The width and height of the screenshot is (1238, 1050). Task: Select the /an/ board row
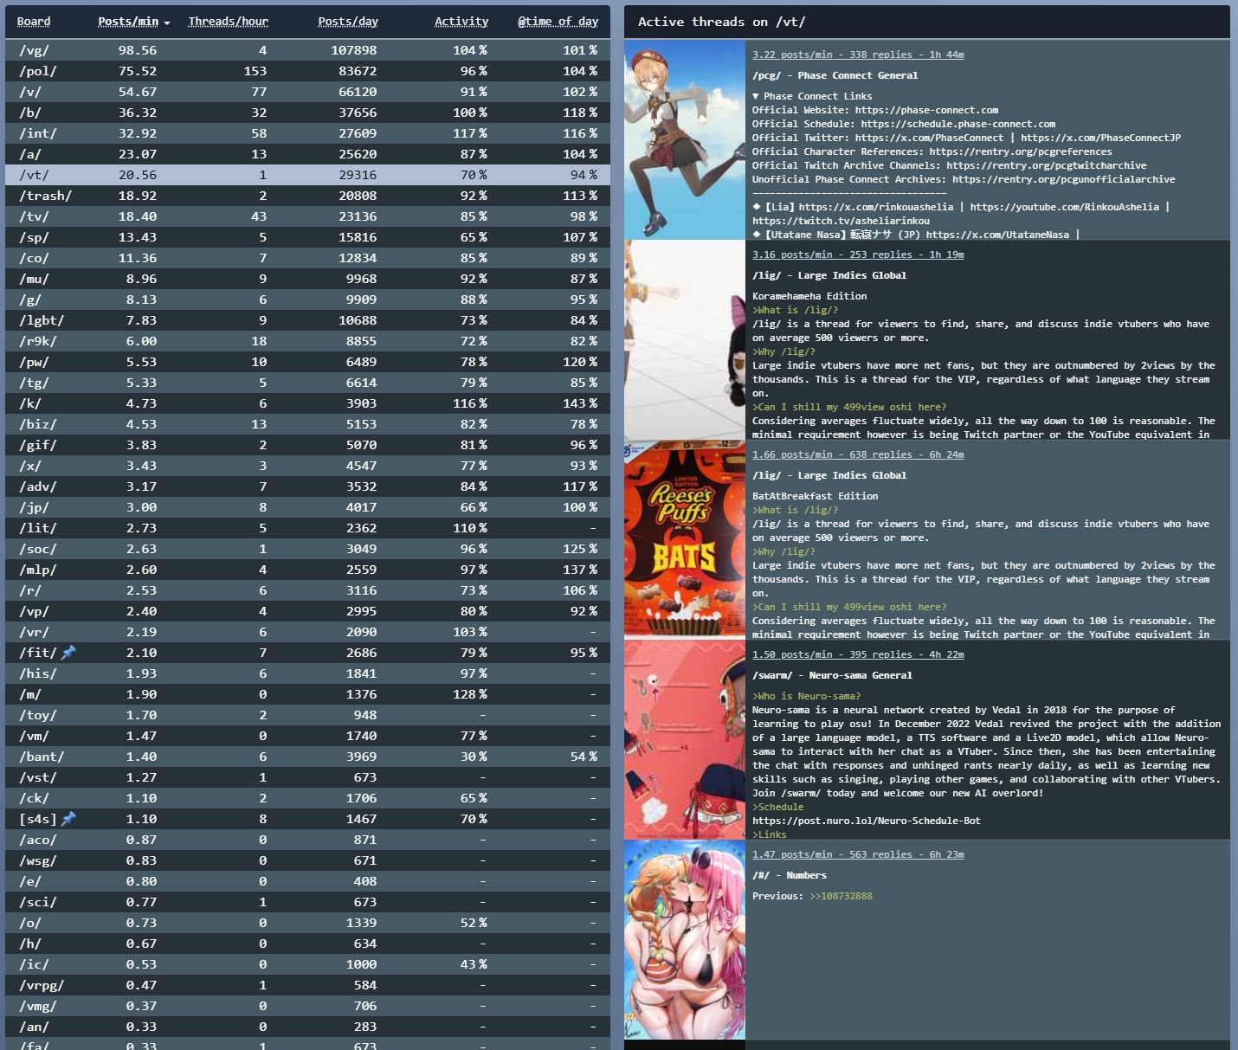[307, 1027]
